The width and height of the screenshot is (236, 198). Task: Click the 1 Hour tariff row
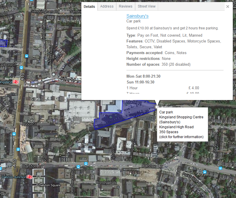(x=163, y=88)
